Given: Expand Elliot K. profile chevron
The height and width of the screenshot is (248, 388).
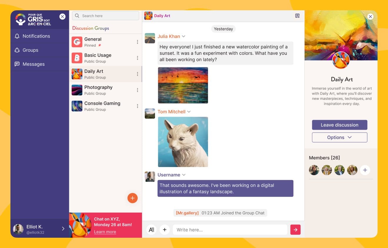Looking at the screenshot, I should click(x=63, y=229).
